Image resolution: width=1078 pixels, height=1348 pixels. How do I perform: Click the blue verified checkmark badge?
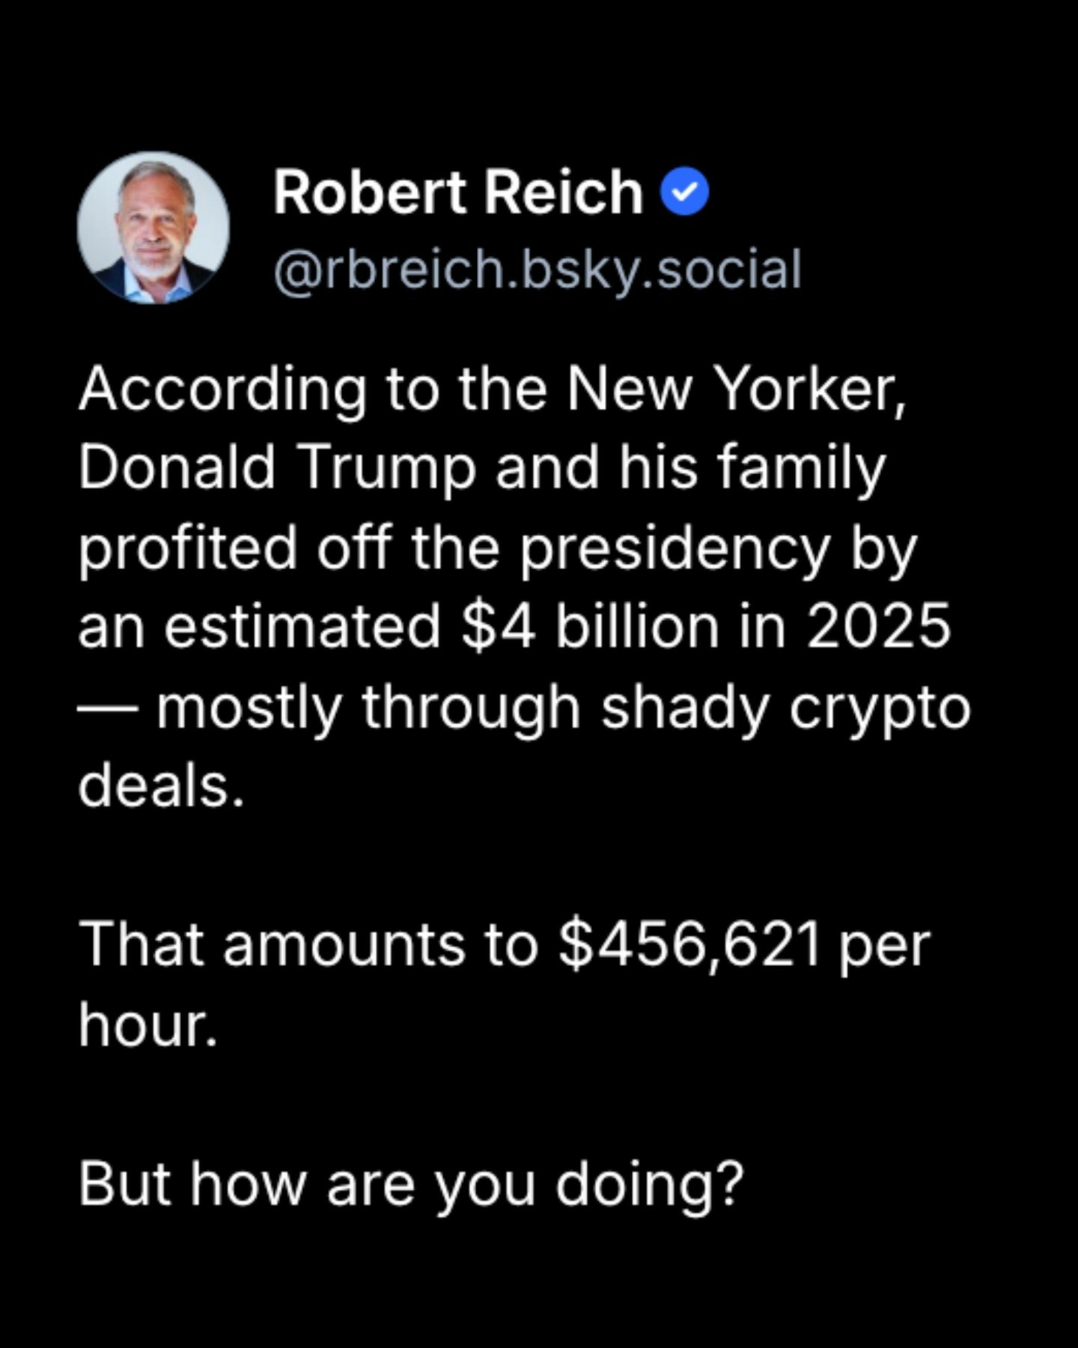point(684,192)
